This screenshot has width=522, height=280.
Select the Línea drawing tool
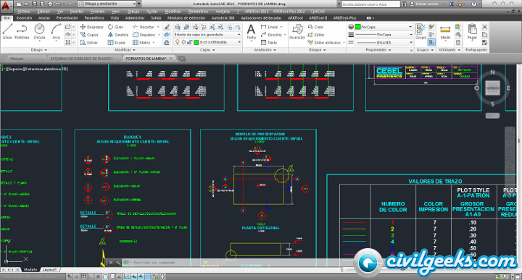pos(7,32)
